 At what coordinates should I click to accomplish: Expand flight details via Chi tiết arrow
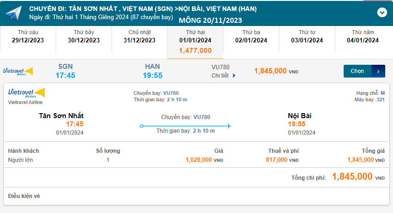[x=234, y=76]
